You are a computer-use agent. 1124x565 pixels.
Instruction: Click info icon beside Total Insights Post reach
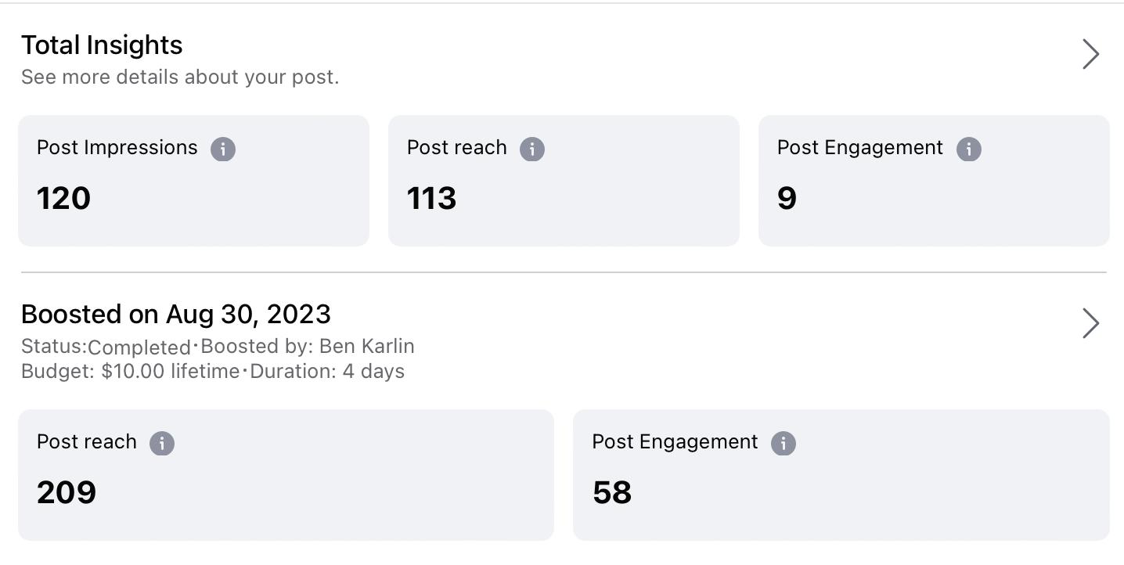(x=532, y=149)
